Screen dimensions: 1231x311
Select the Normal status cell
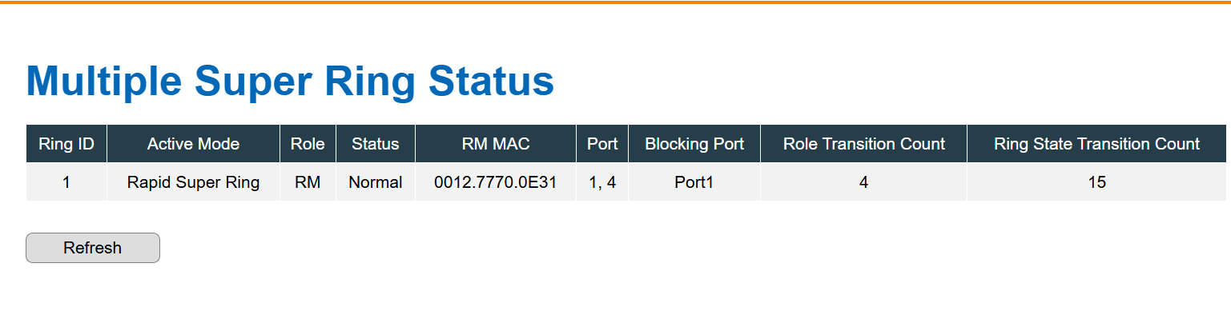[x=376, y=182]
